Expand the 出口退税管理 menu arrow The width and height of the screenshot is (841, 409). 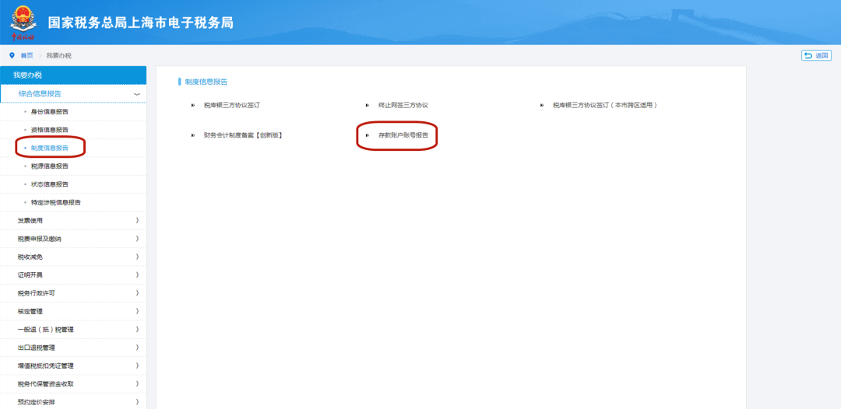(137, 348)
